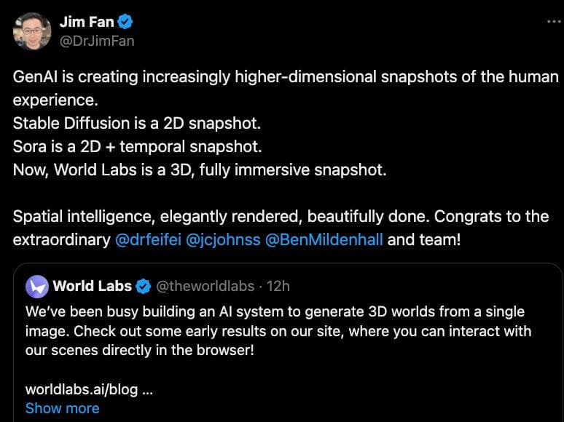Screen dimensions: 564x422
Task: Click the World Labs account name
Action: click(x=92, y=286)
